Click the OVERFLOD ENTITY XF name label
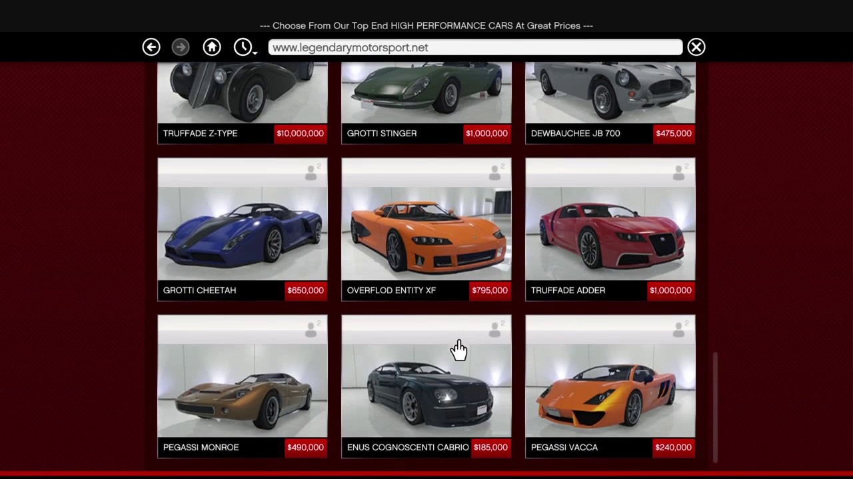 coord(391,290)
